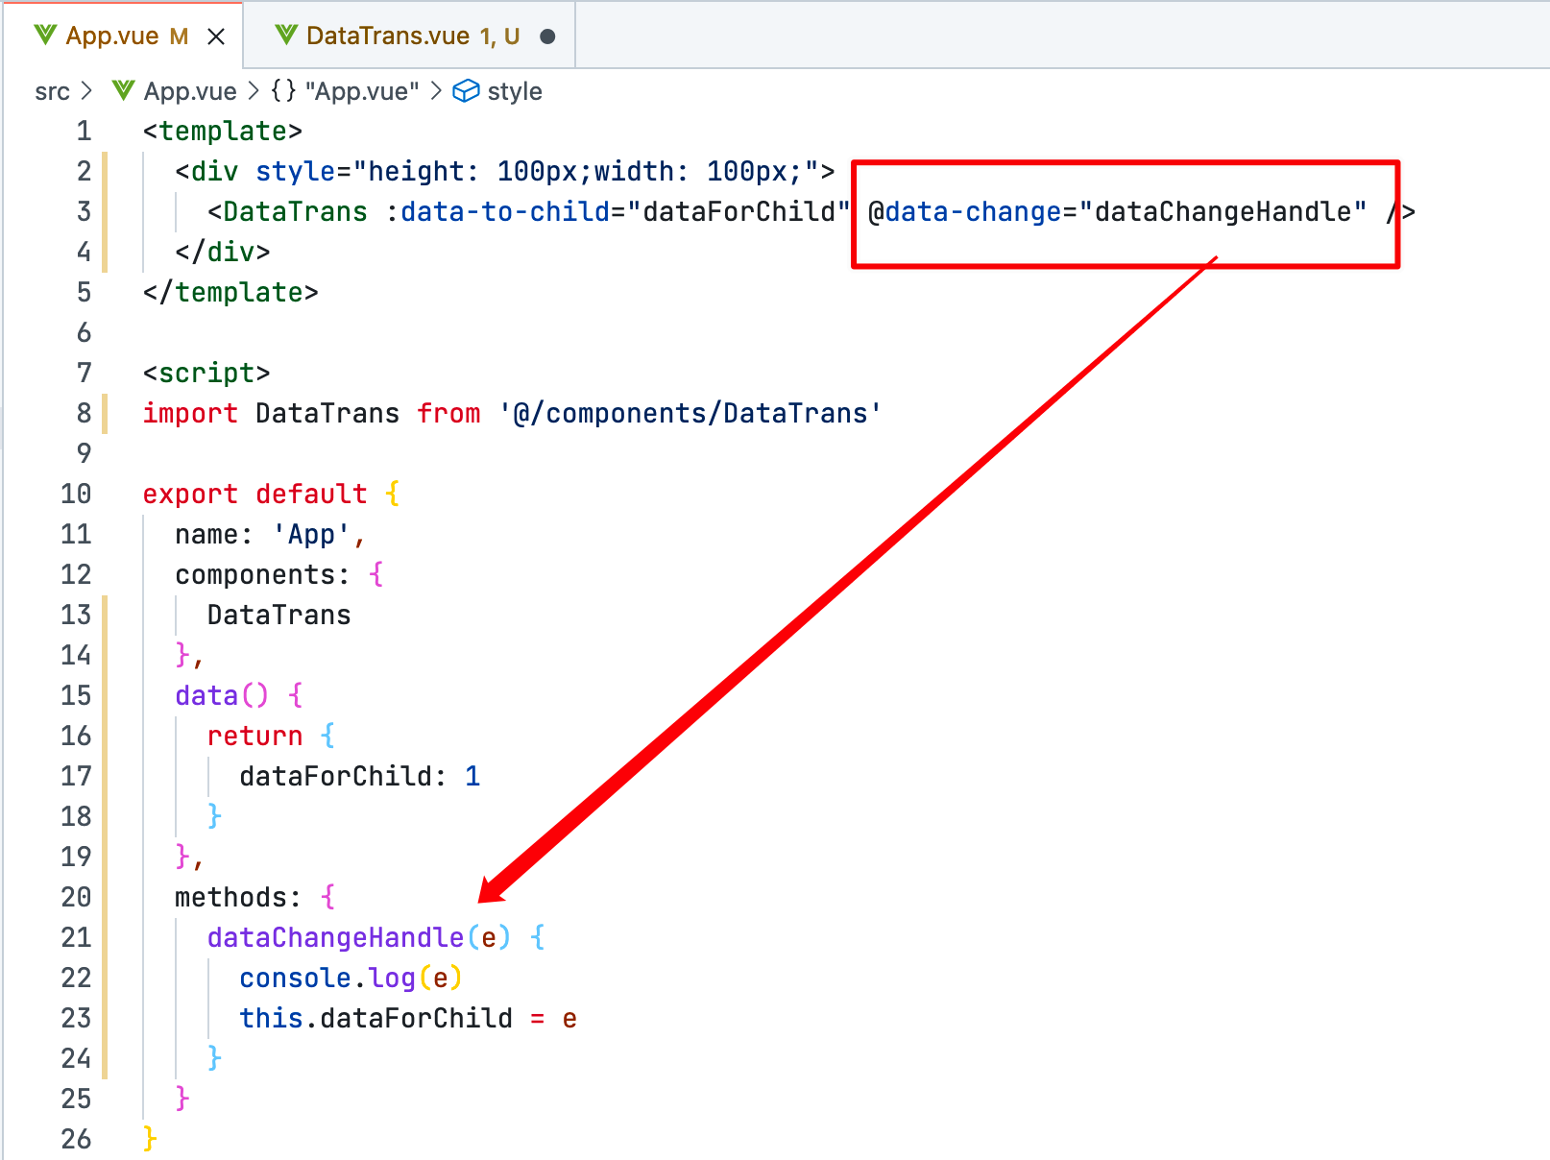Click line number 1 in gutter
This screenshot has width=1550, height=1160.
[x=85, y=131]
